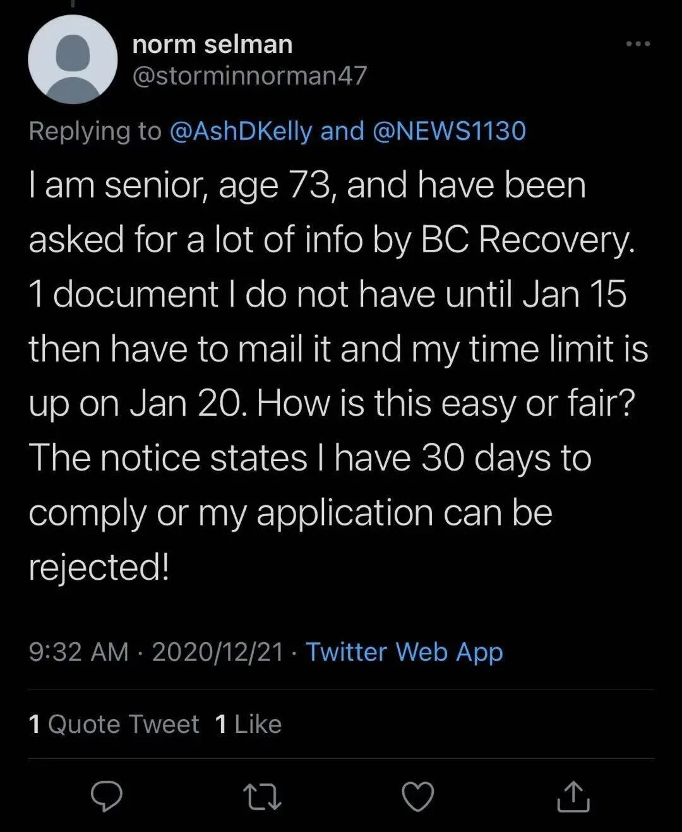Click the @storminnorman47 handle
This screenshot has width=682, height=832.
[249, 76]
